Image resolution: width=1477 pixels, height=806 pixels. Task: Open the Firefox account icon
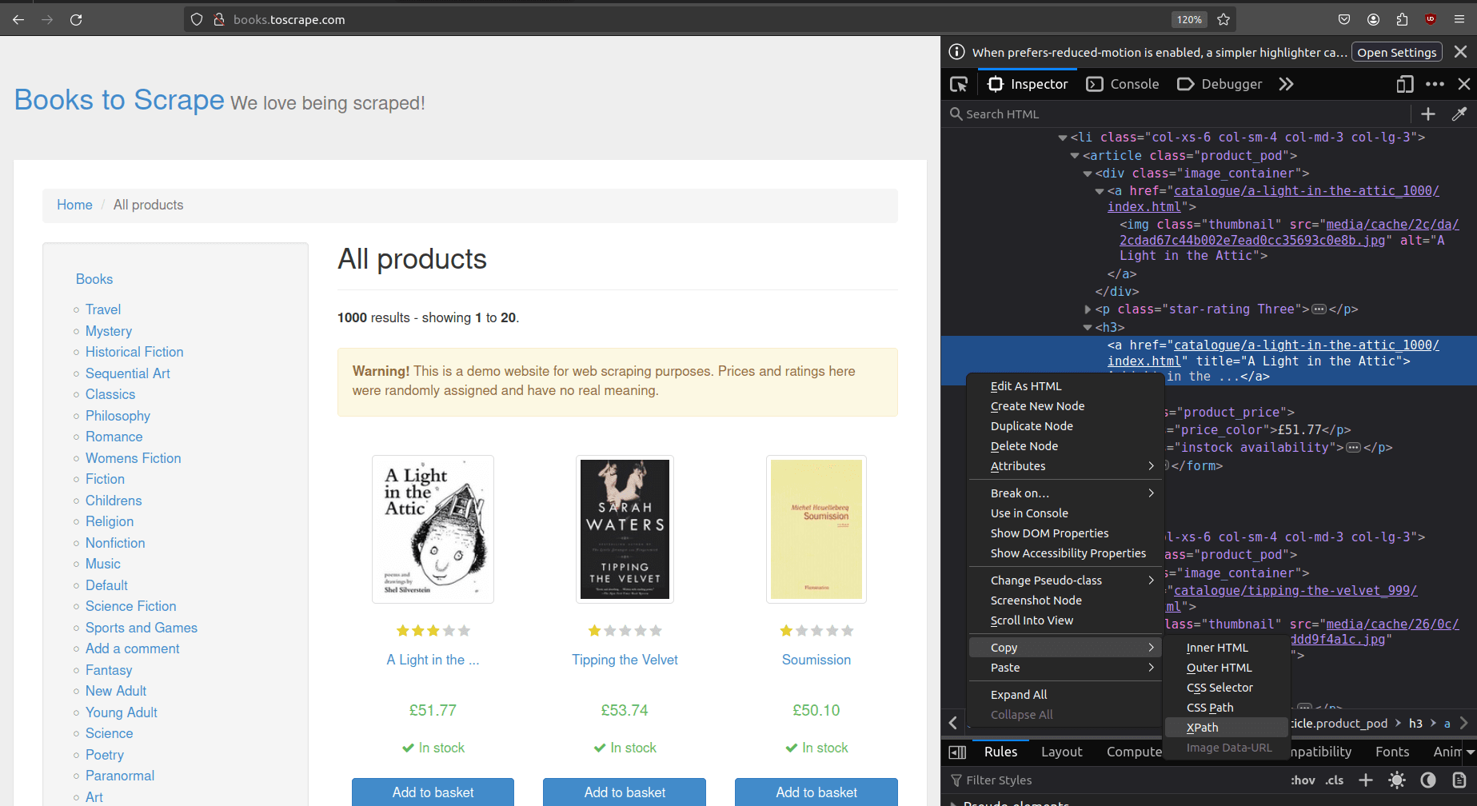[x=1373, y=19]
